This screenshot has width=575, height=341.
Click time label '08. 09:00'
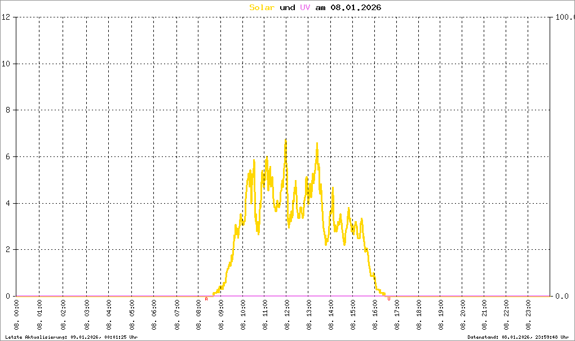(x=221, y=315)
